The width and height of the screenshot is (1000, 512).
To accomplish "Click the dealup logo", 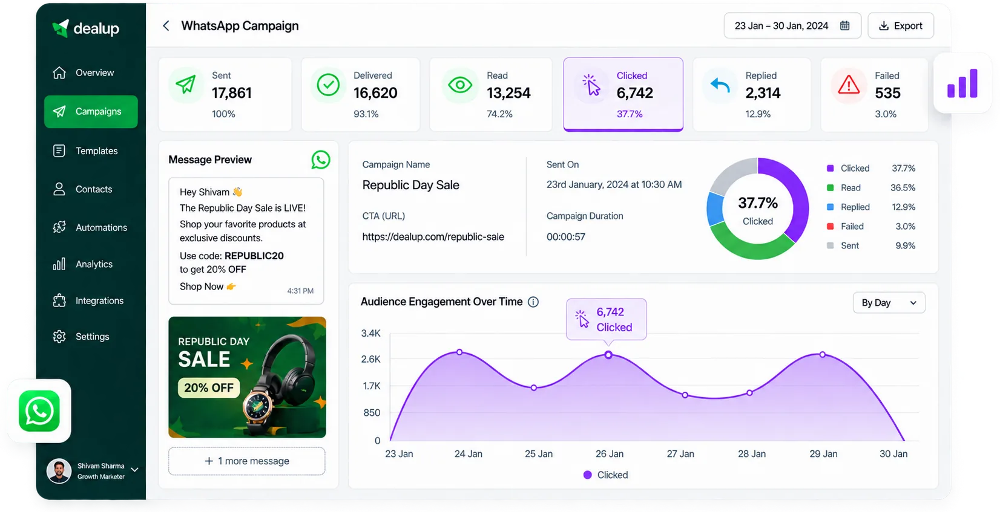I will tap(85, 28).
